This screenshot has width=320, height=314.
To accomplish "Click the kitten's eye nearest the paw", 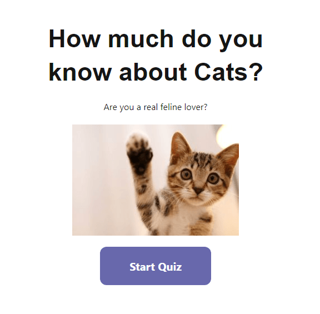I will [186, 174].
